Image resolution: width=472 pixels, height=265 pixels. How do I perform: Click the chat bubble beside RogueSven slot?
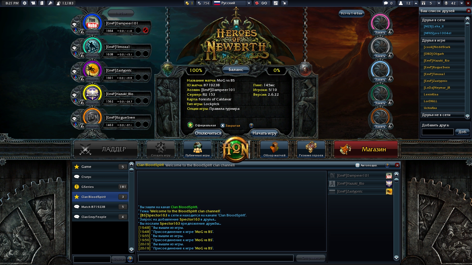click(74, 119)
